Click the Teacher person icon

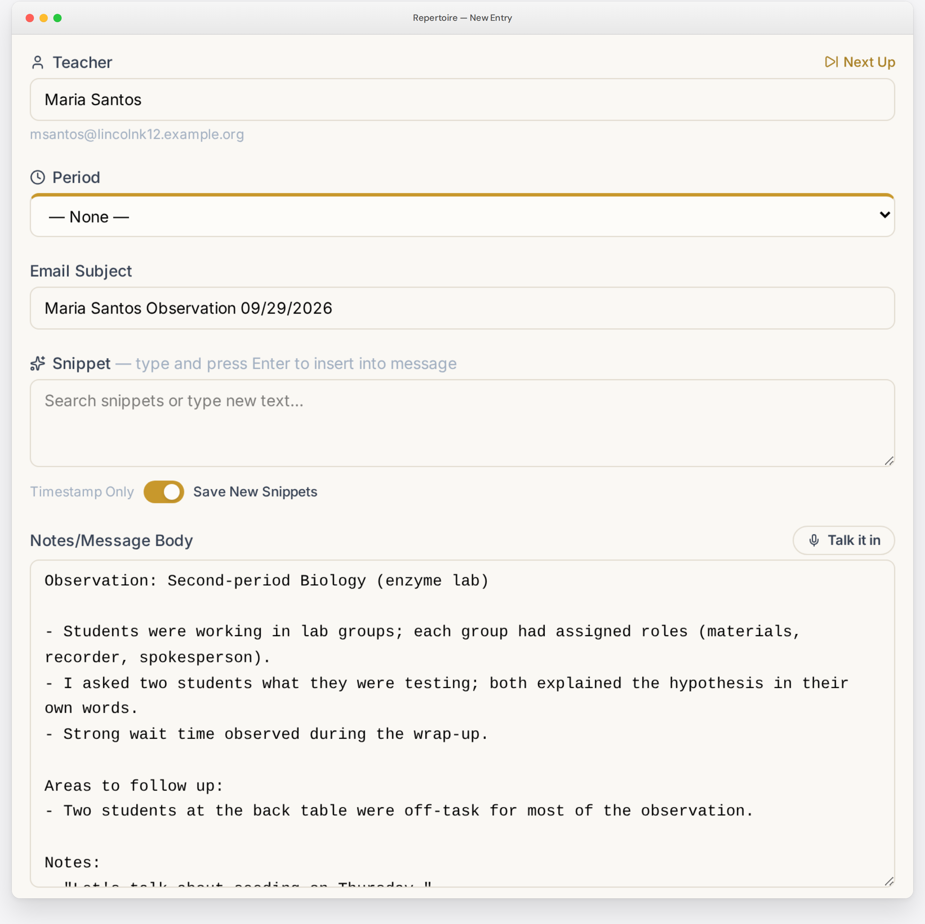38,62
